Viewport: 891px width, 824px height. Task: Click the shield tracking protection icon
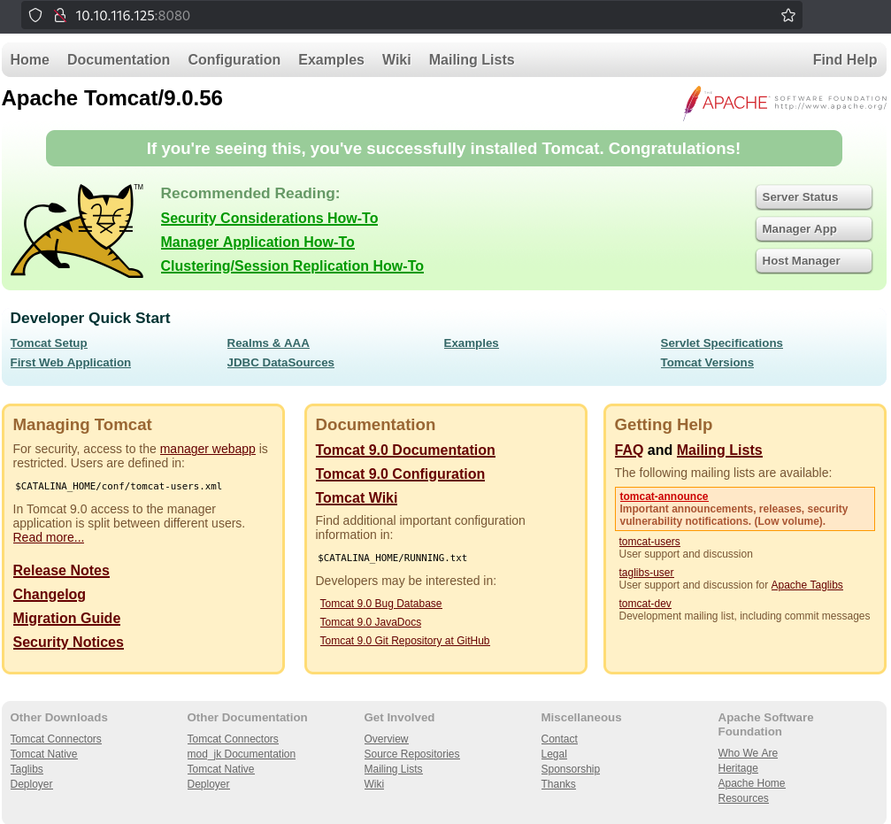(x=35, y=15)
